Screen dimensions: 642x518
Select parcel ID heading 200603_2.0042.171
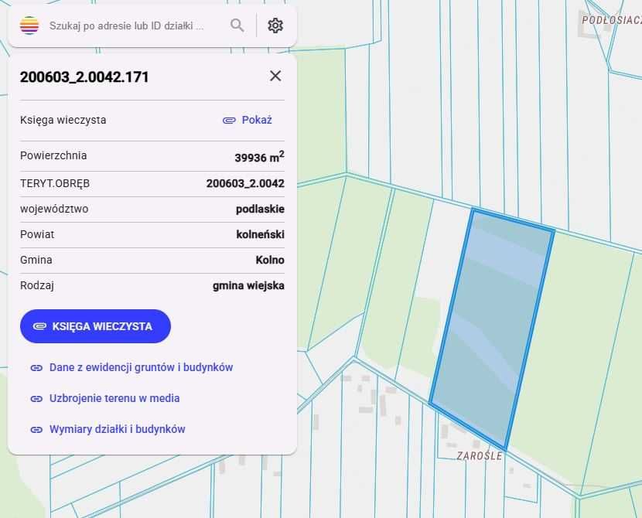[84, 77]
